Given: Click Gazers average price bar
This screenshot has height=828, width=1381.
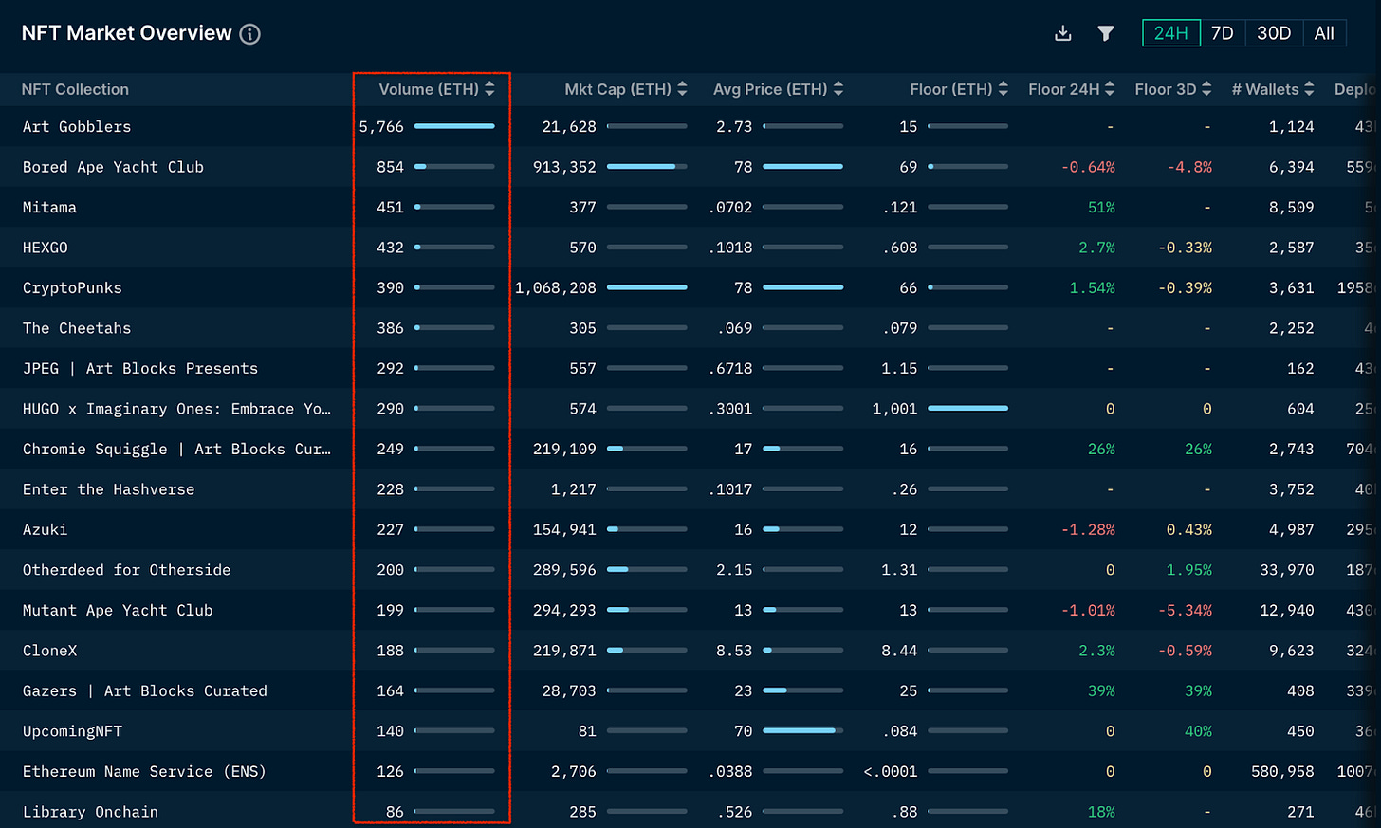Looking at the screenshot, I should (802, 690).
